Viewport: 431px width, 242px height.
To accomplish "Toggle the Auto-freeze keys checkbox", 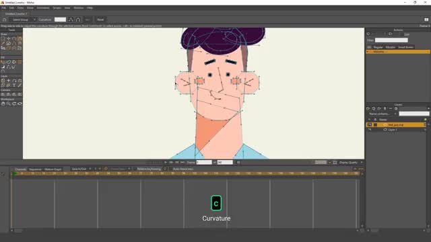I will [x=170, y=169].
